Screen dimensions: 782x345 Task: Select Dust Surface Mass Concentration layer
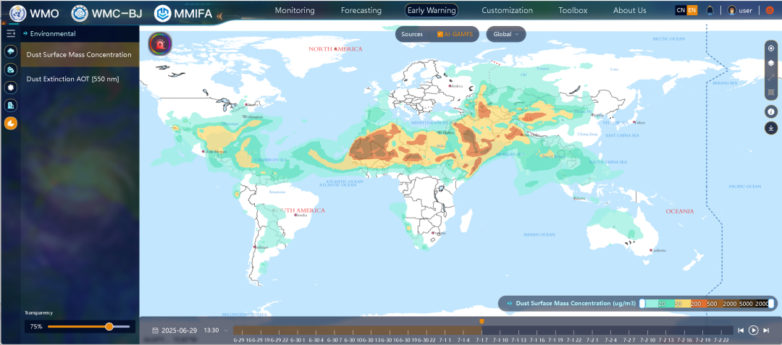coord(80,55)
